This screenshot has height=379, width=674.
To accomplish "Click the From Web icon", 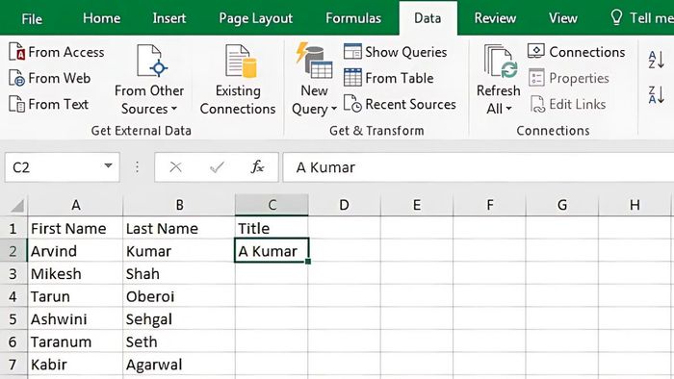I will 16,78.
